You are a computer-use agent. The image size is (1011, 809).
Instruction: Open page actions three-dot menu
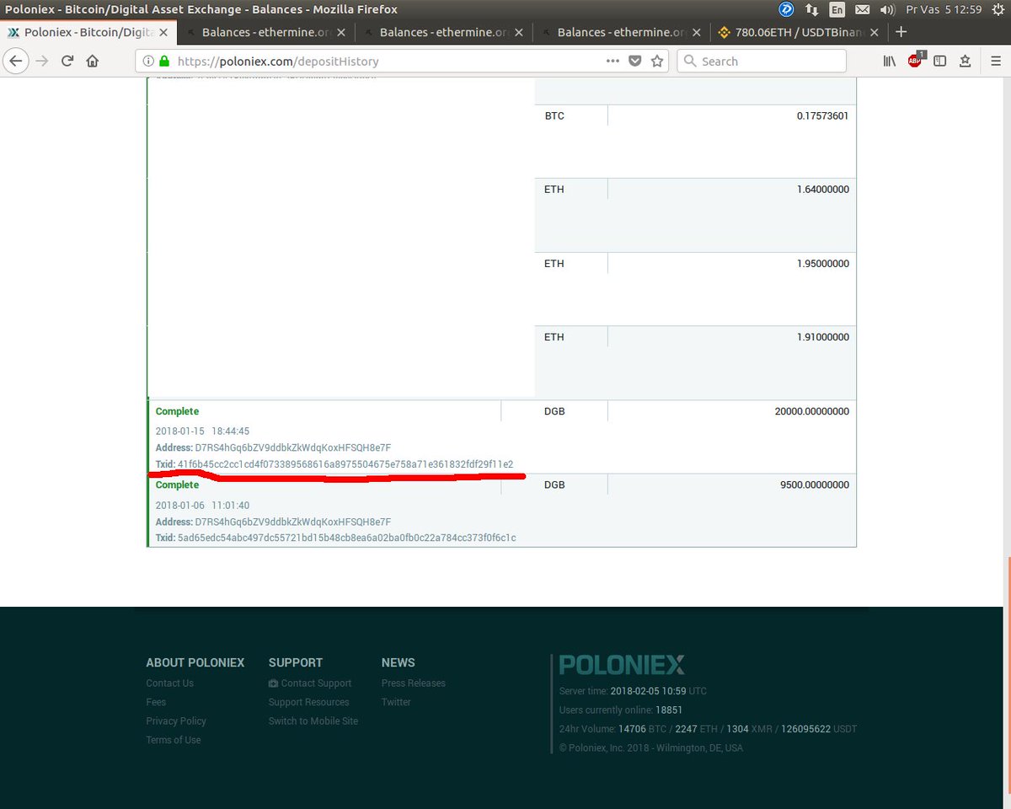[x=613, y=61]
